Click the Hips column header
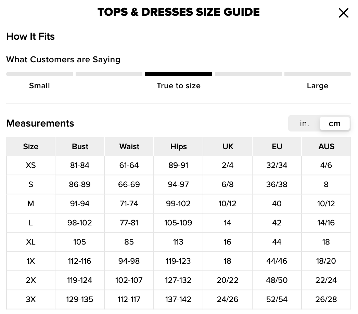The width and height of the screenshot is (358, 314). click(x=178, y=146)
